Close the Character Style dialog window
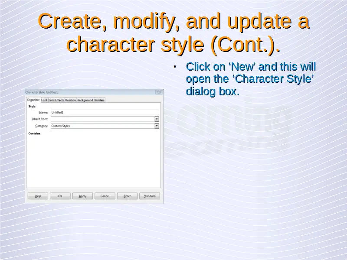This screenshot has height=260, width=347. [159, 92]
